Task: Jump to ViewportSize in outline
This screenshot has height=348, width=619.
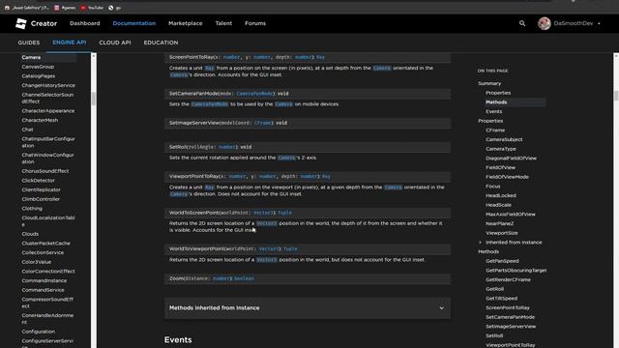Action: (502, 233)
